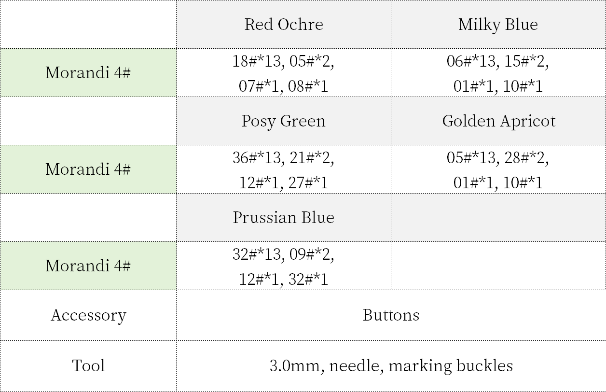
Task: Click the cell containing 06#*13, 15#*2
Action: (498, 73)
